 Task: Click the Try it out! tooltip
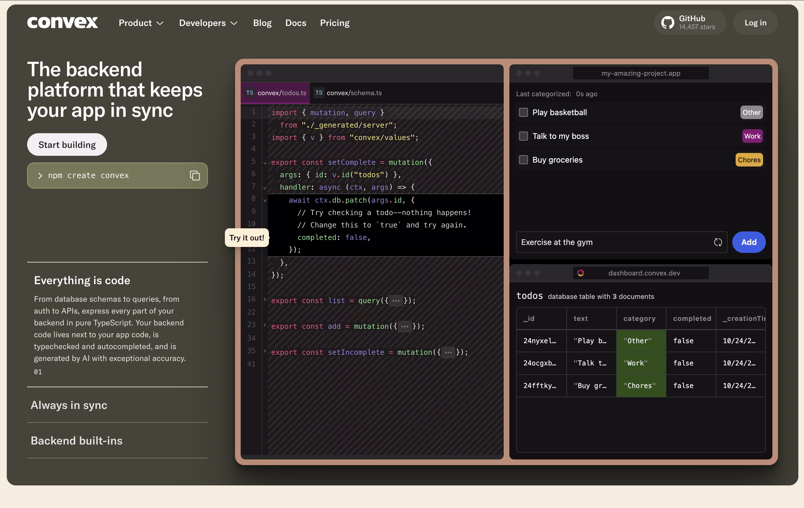(x=247, y=237)
